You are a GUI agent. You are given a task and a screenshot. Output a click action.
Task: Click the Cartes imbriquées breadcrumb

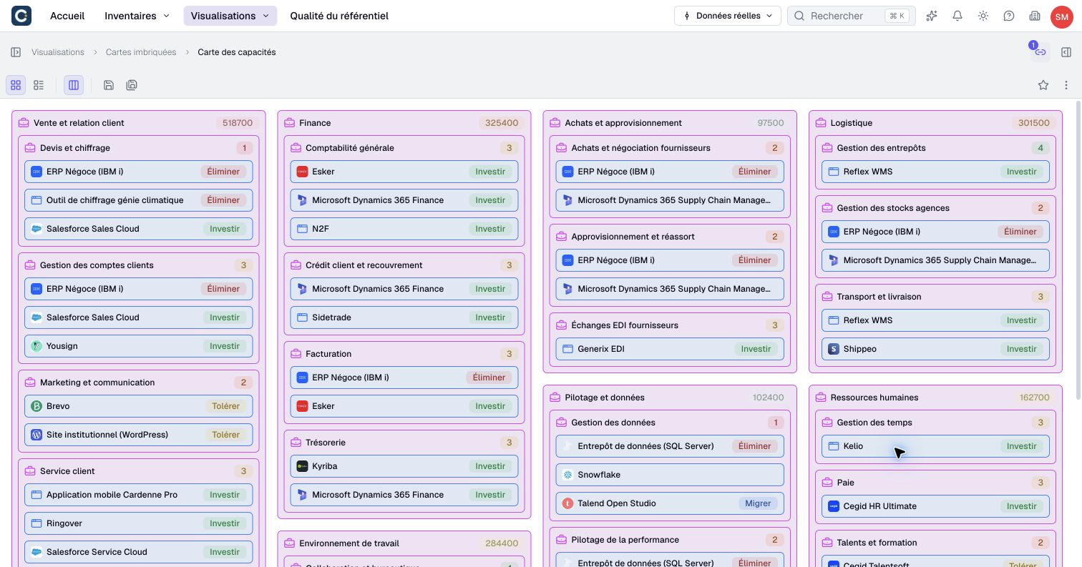point(141,52)
